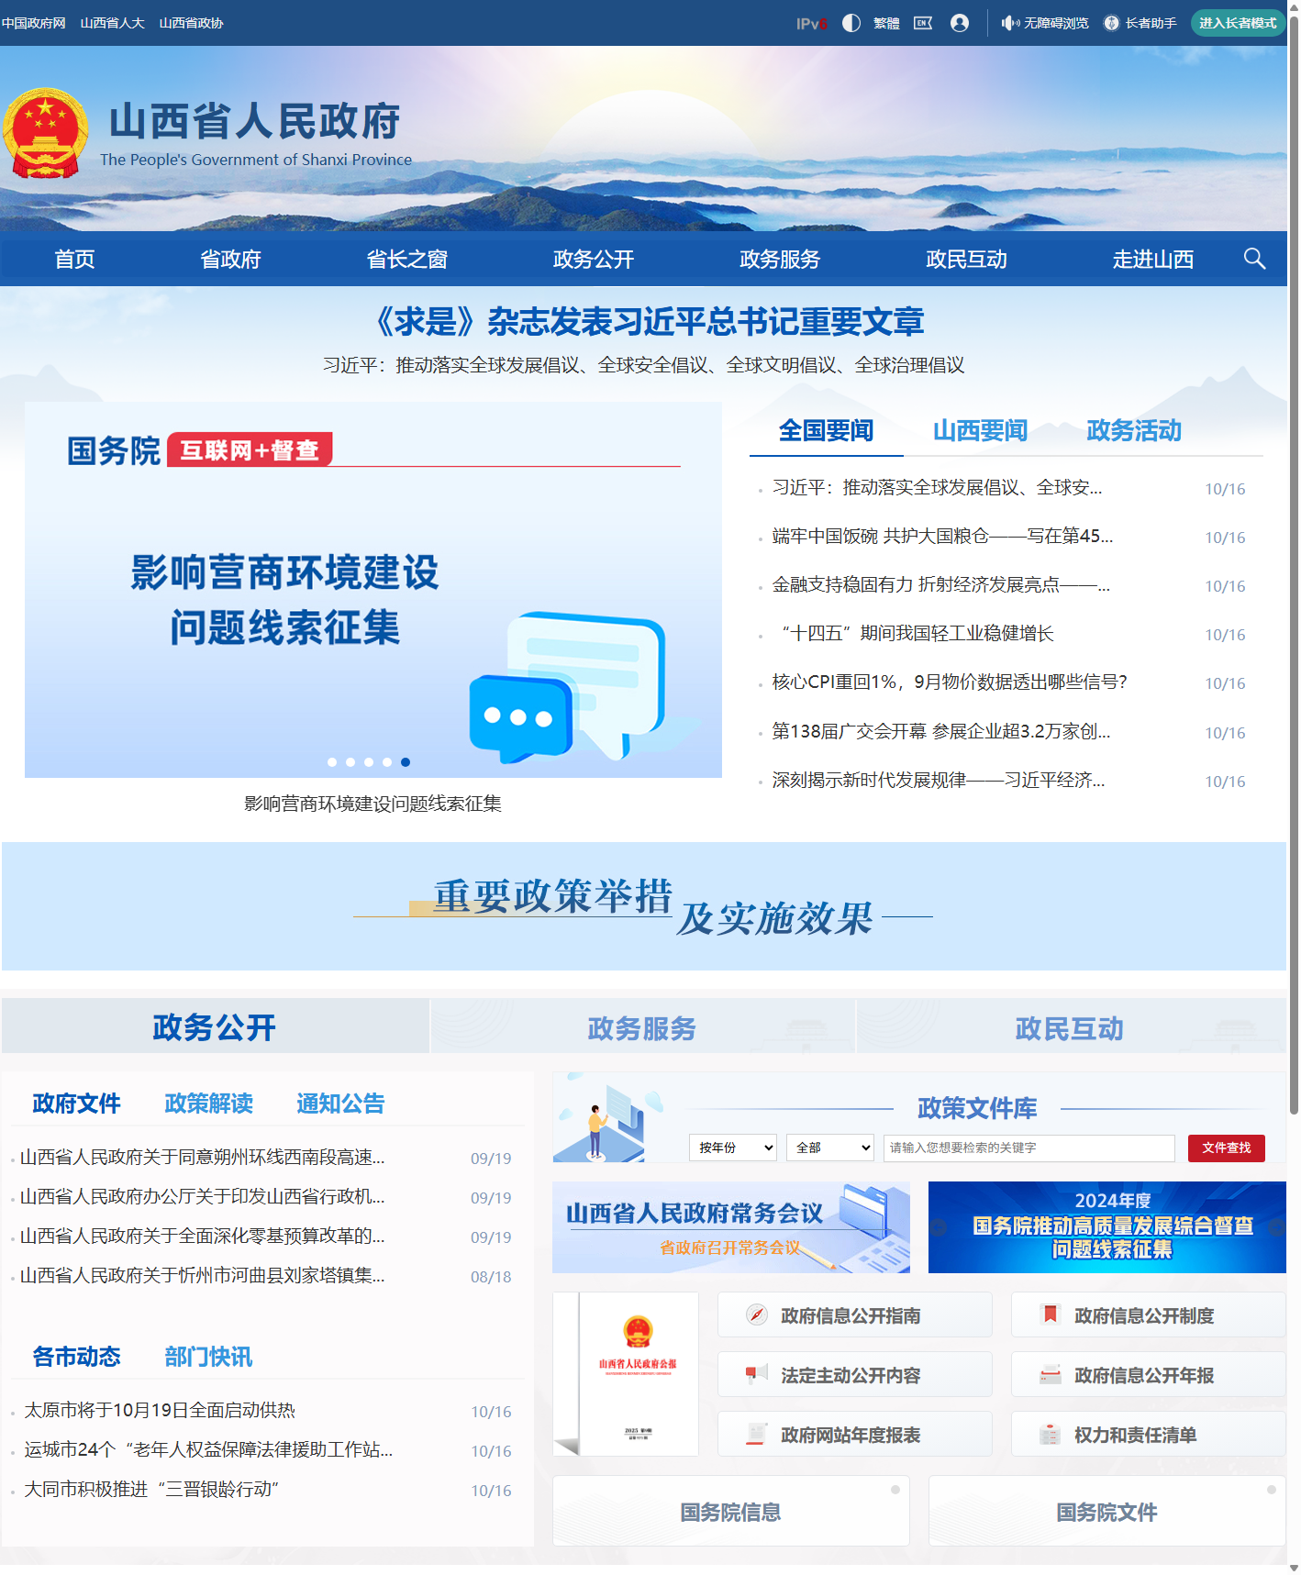Select the fifth active carousel dot

click(x=406, y=762)
